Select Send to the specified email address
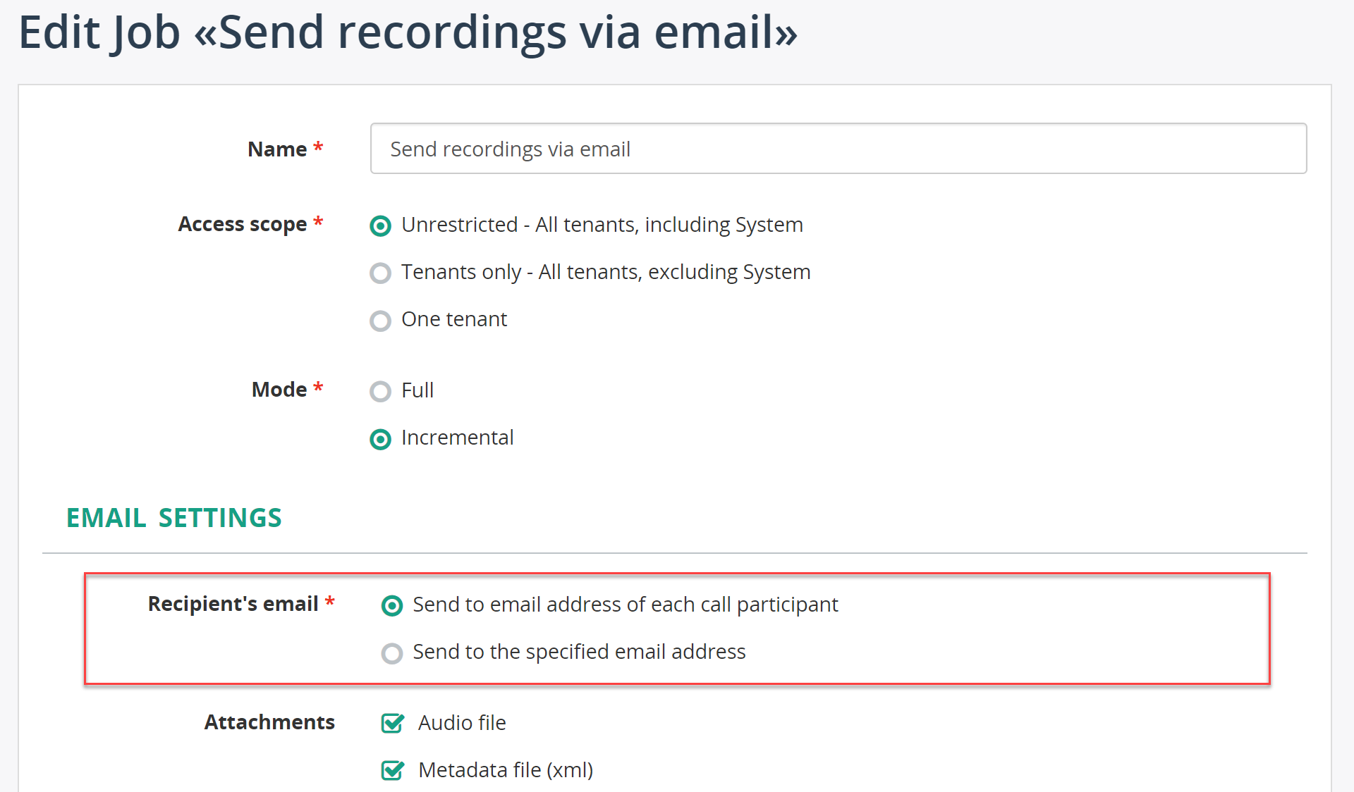1354x792 pixels. (391, 653)
